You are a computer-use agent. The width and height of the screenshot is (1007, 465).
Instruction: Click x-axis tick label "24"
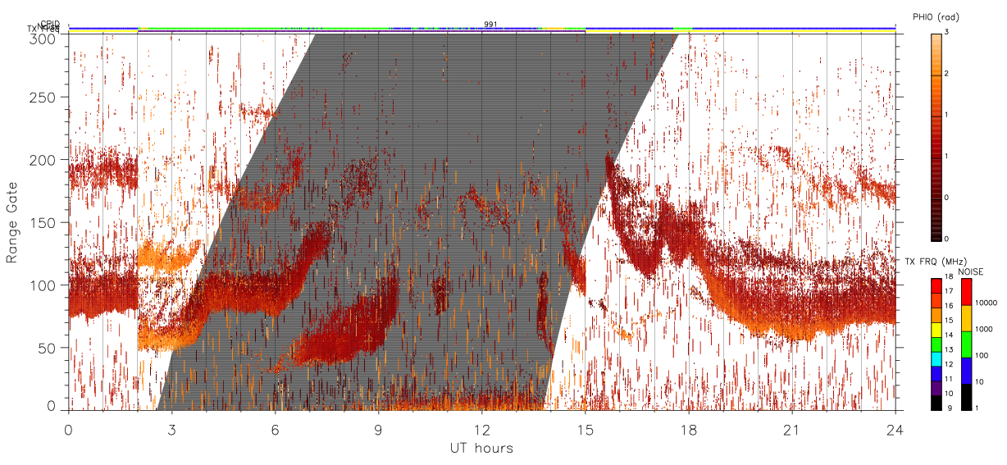(x=895, y=429)
